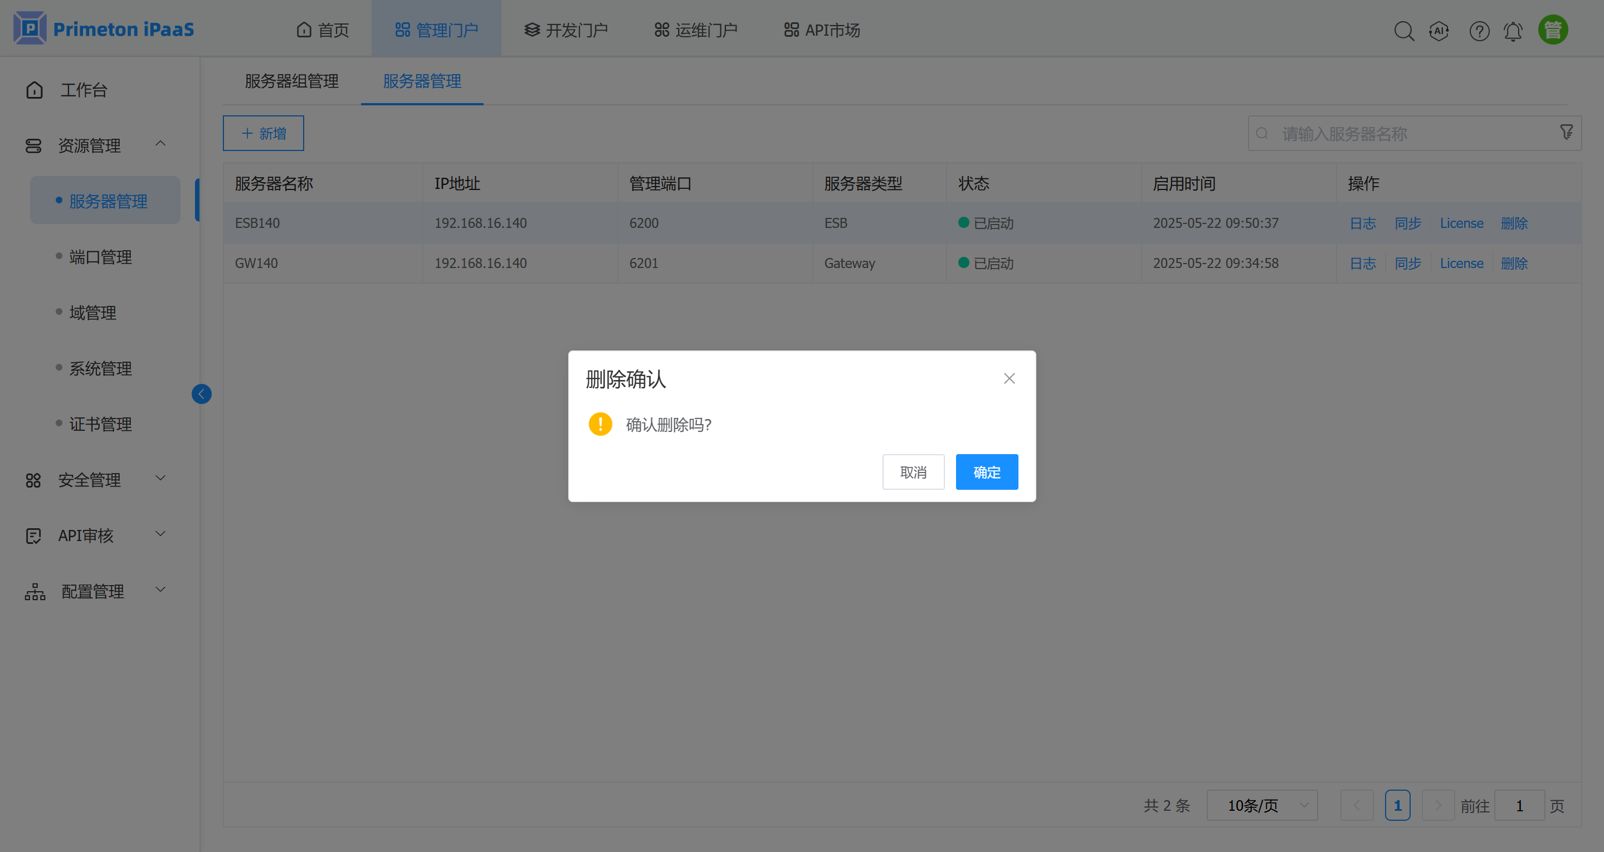Switch to the 服务器组管理 tab
Image resolution: width=1604 pixels, height=852 pixels.
tap(291, 81)
